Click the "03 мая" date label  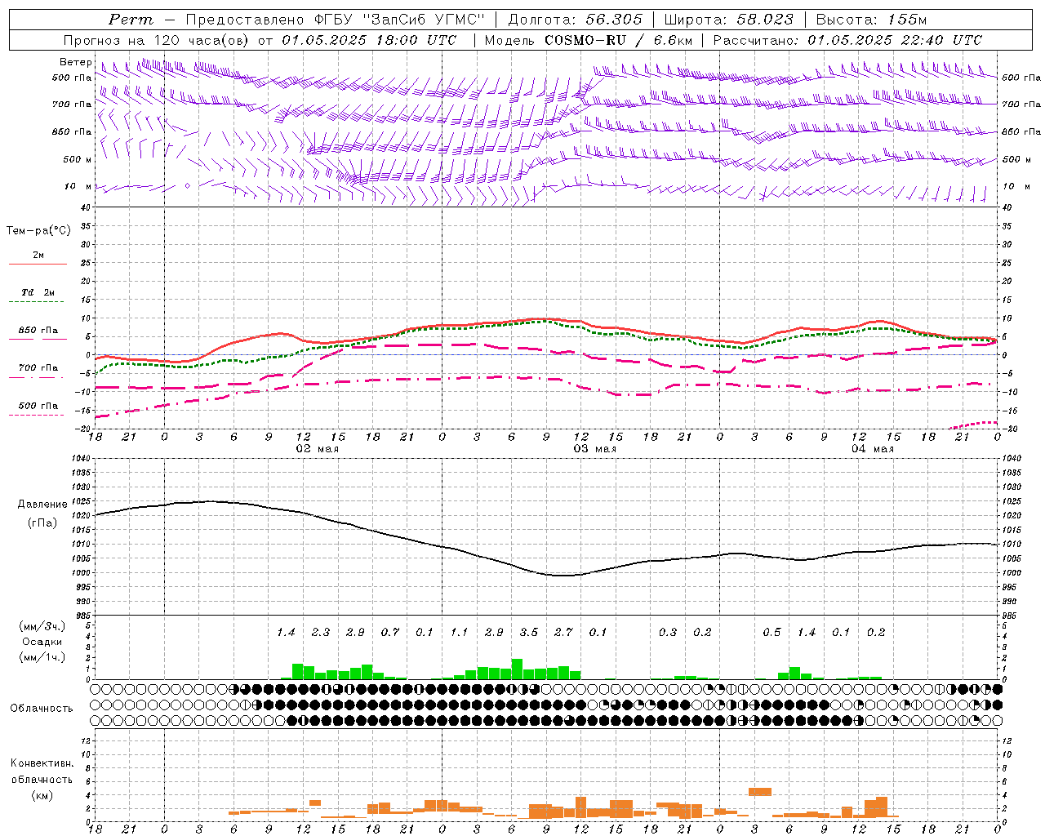click(x=594, y=449)
